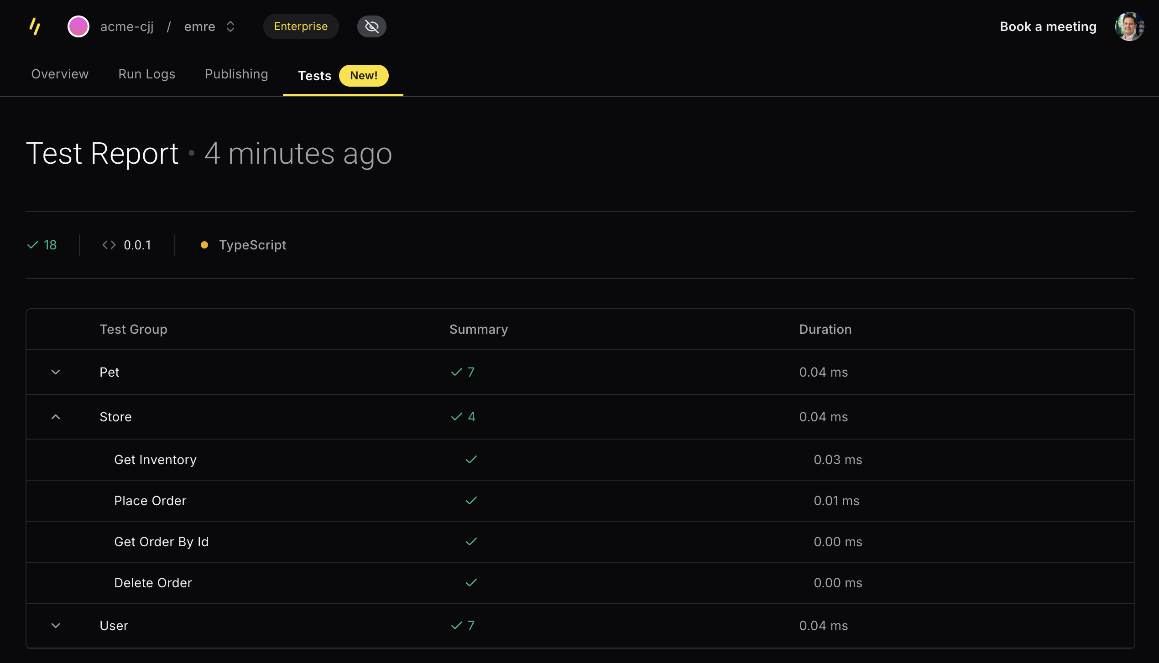Click the green check next to 18
Viewport: 1159px width, 663px height.
click(x=33, y=245)
